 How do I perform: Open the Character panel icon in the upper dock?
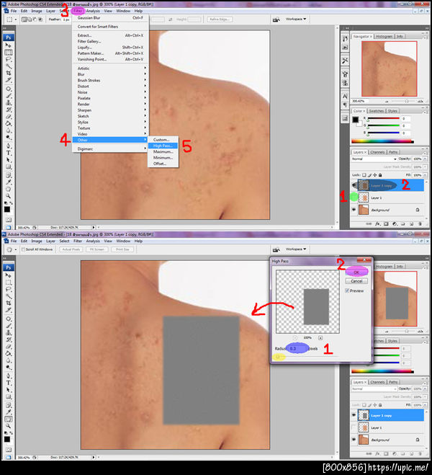(x=345, y=97)
